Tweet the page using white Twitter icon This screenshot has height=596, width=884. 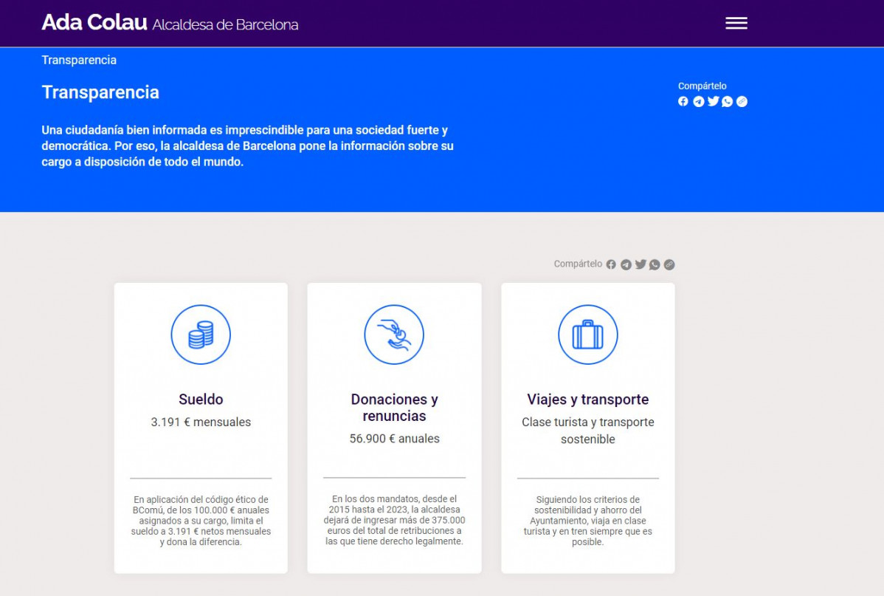point(713,101)
